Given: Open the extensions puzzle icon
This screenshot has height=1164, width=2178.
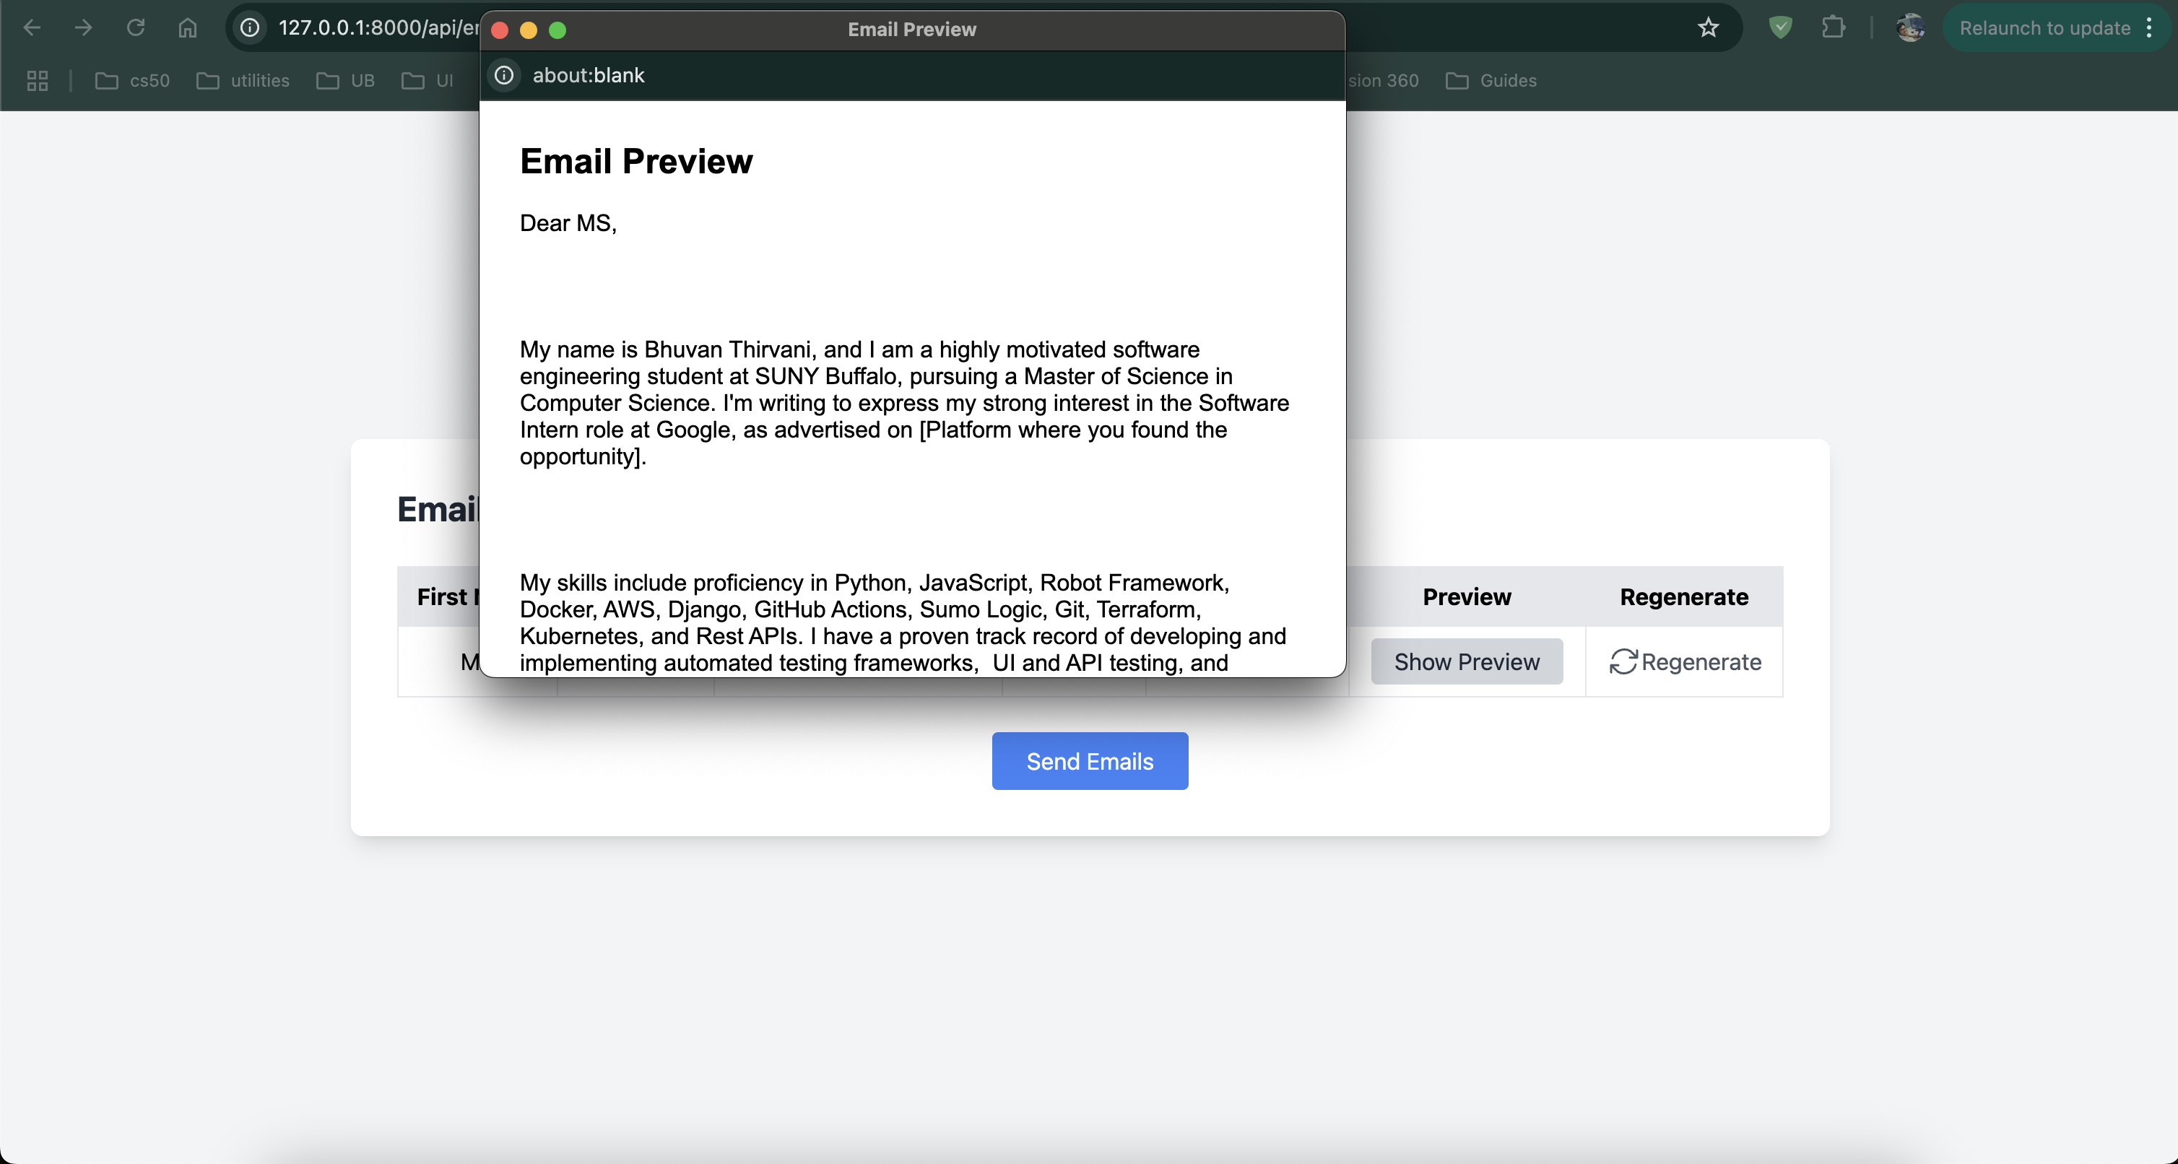Looking at the screenshot, I should 1832,28.
